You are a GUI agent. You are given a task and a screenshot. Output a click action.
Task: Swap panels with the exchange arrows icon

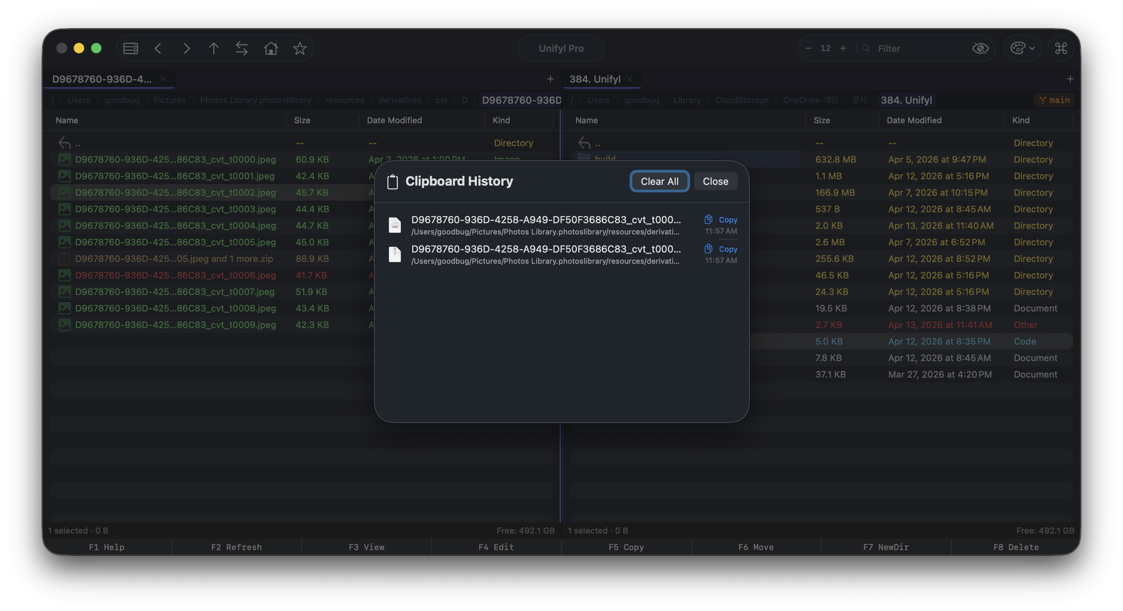tap(241, 48)
